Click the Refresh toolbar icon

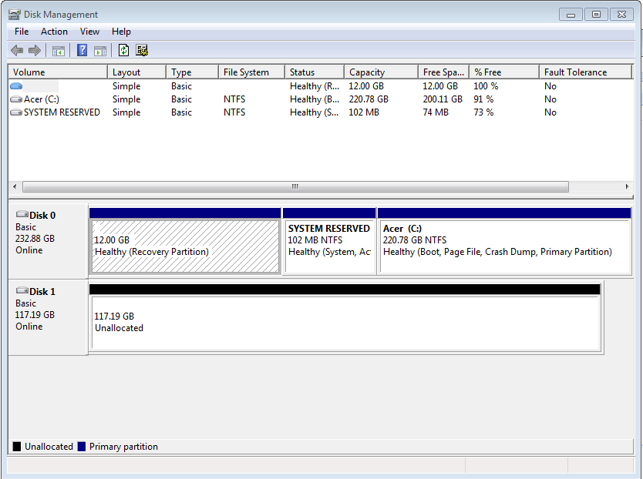[x=123, y=50]
